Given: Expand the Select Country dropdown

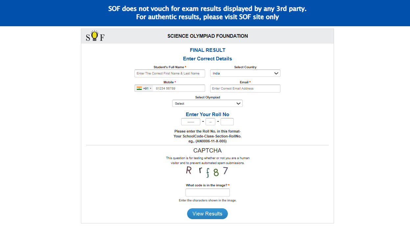Looking at the screenshot, I should point(245,73).
